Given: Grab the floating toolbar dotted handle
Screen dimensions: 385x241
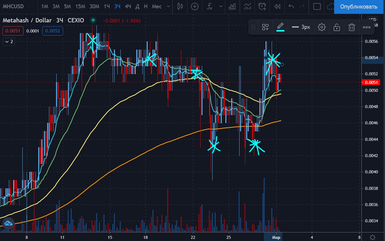Looking at the screenshot, I should [x=253, y=27].
